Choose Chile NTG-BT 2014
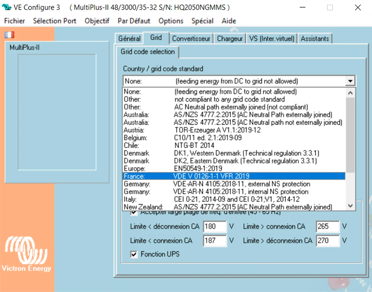Viewport: 372px width, 292px height. coord(234,145)
